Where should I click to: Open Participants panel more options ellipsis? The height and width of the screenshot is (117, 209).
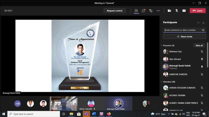(198, 23)
